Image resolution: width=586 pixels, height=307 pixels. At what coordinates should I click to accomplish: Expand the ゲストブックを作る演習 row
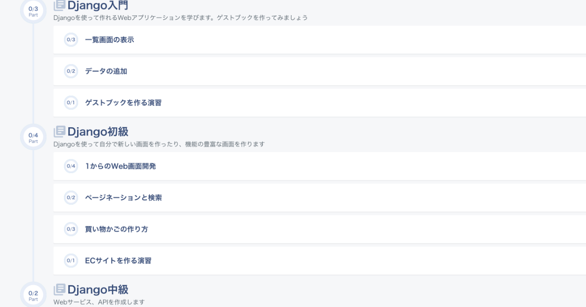[123, 103]
